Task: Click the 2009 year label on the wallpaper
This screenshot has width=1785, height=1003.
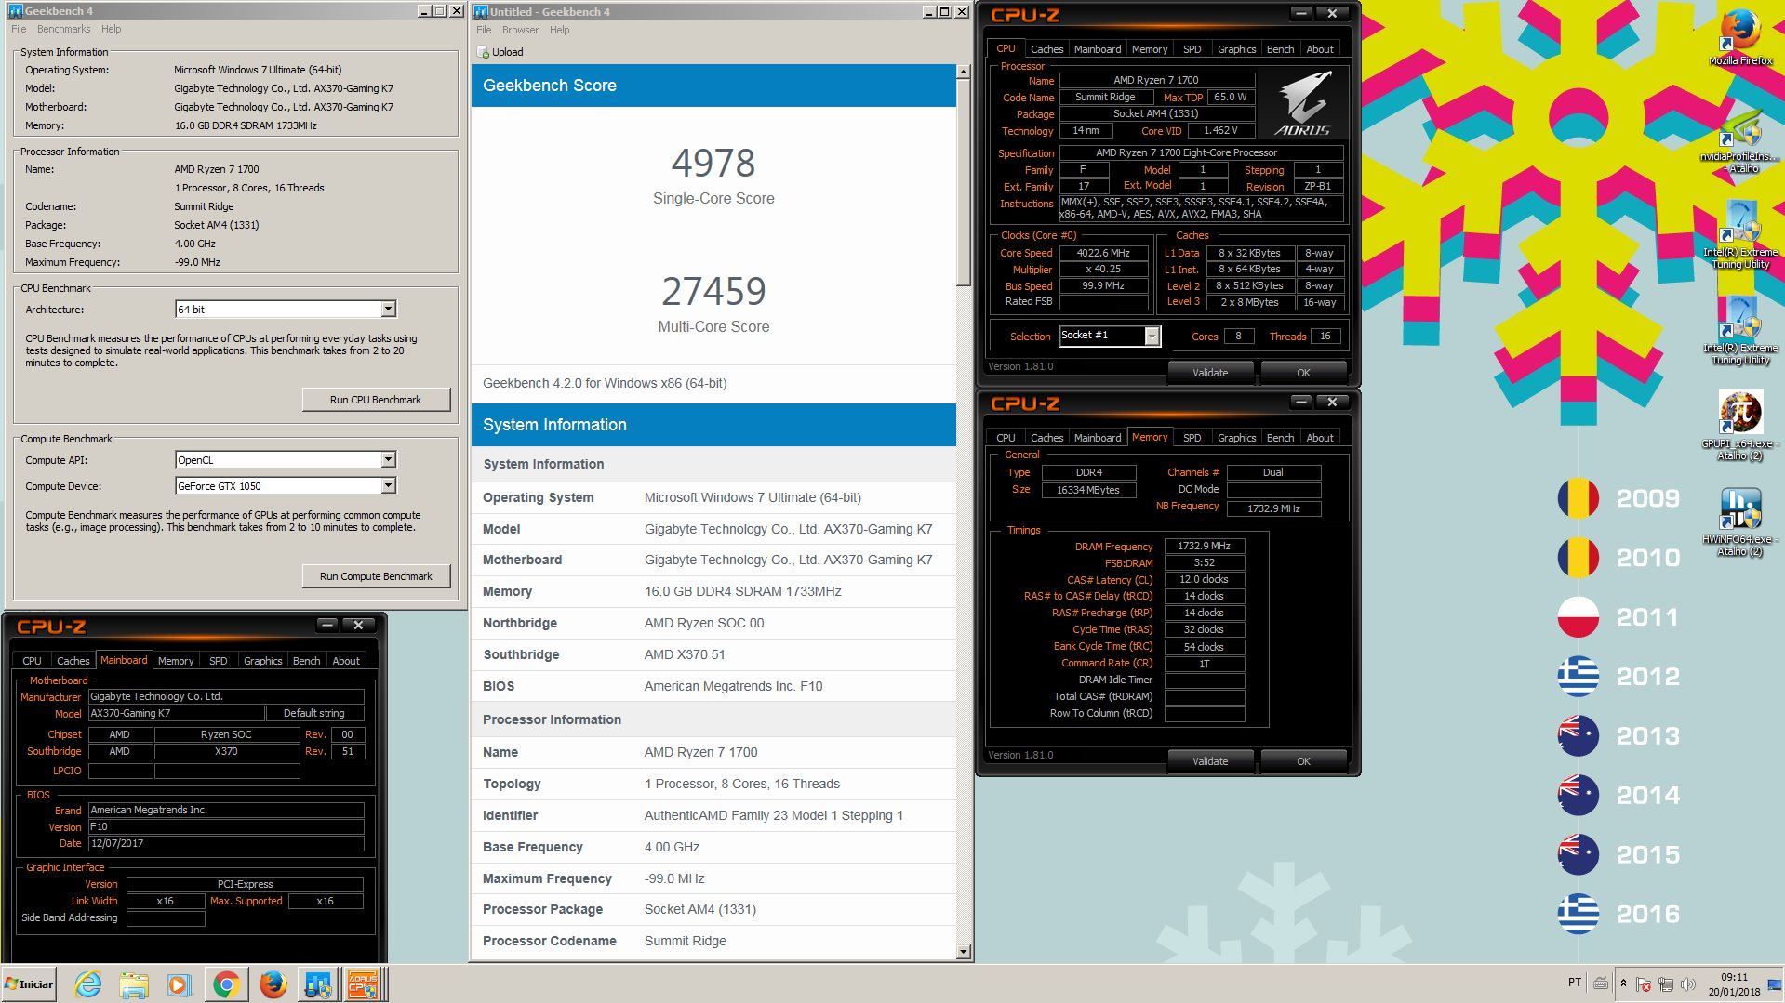Action: pos(1647,498)
